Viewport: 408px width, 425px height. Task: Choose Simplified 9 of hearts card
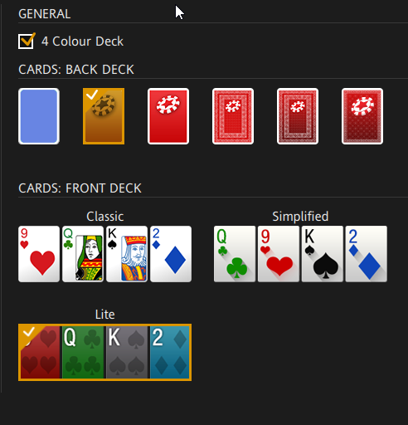279,254
